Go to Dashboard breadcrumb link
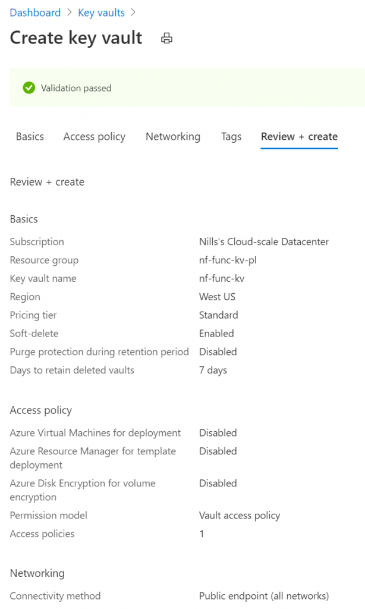Image resolution: width=365 pixels, height=609 pixels. pos(35,12)
